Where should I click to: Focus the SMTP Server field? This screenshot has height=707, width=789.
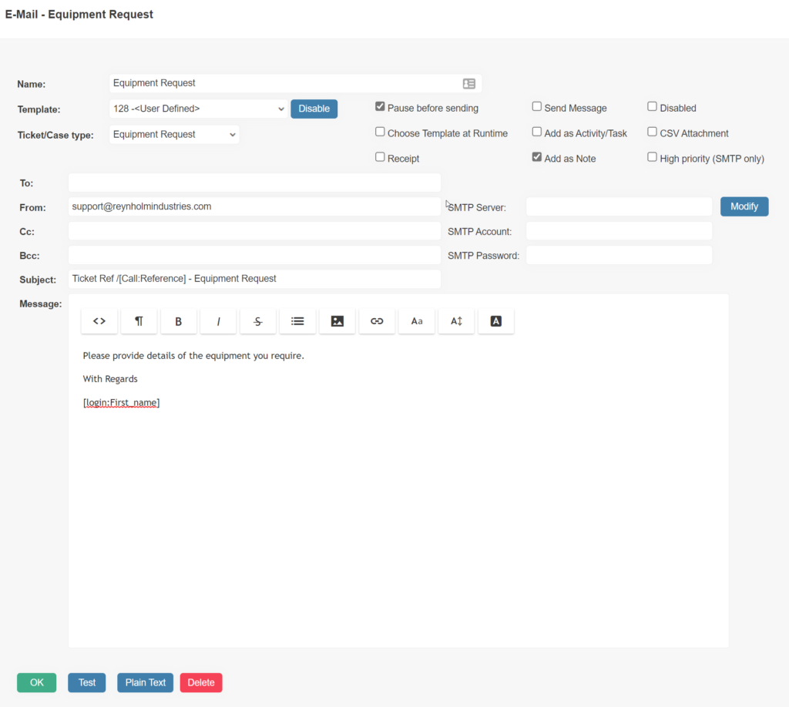coord(619,206)
